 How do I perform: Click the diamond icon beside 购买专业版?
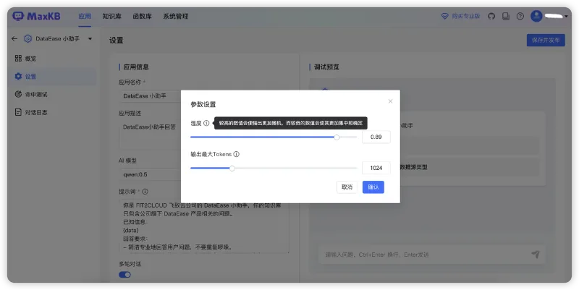445,16
